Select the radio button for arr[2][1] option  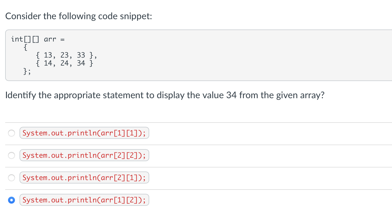pyautogui.click(x=11, y=177)
